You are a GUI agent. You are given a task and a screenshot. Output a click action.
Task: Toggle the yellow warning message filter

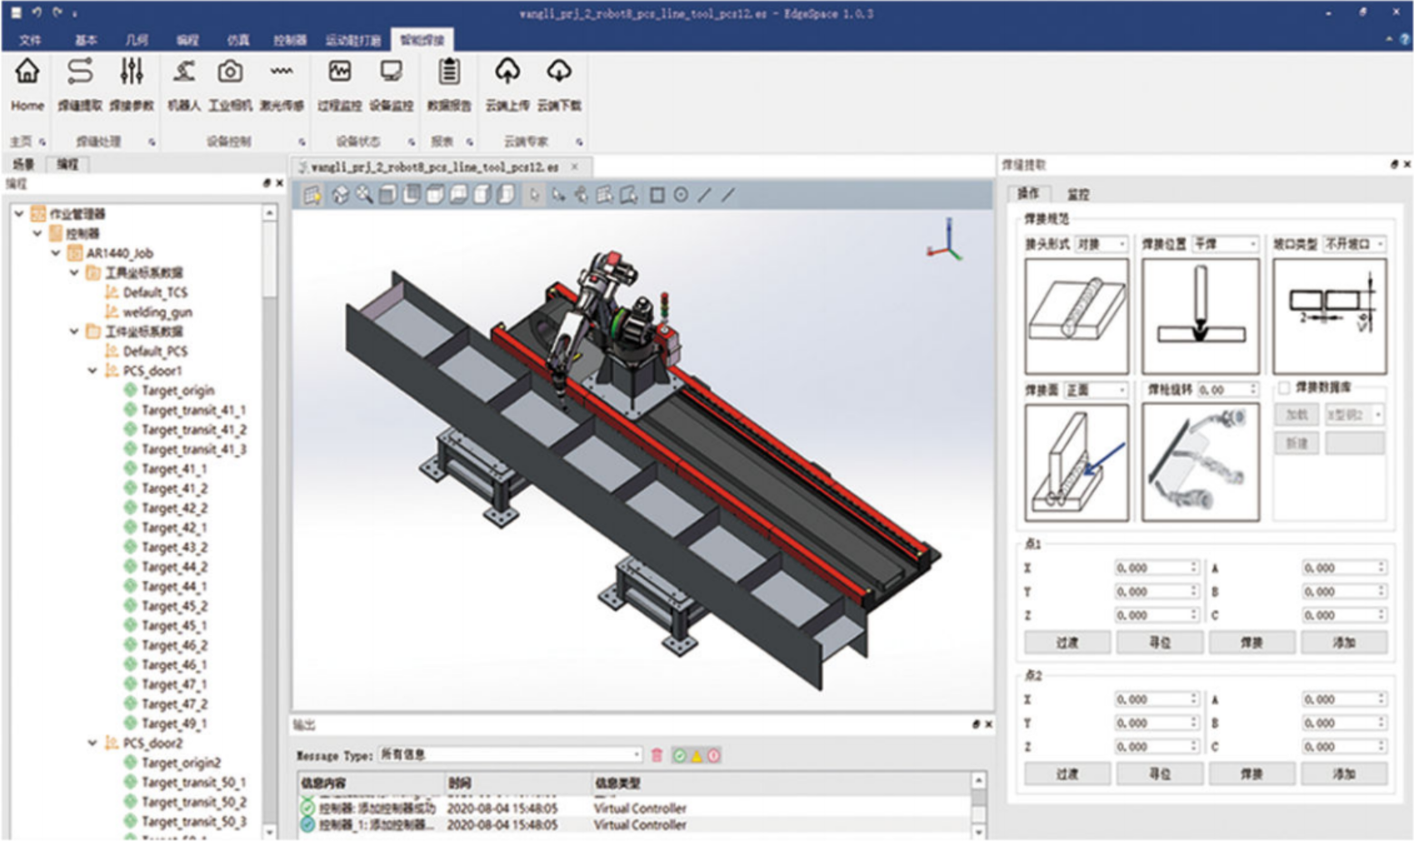click(697, 756)
